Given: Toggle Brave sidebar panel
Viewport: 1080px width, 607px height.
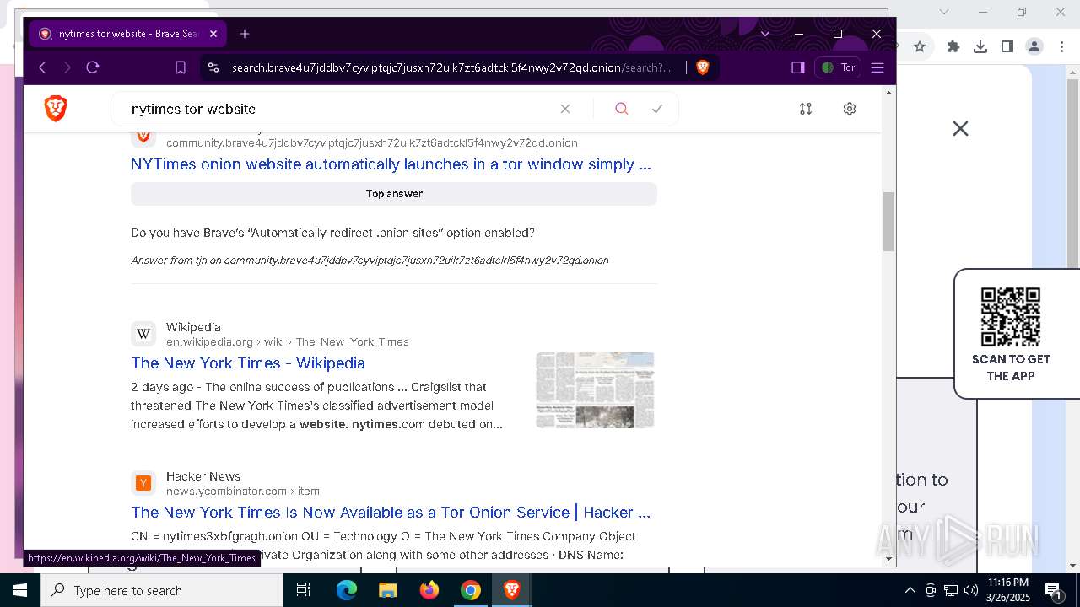Looking at the screenshot, I should tap(797, 67).
